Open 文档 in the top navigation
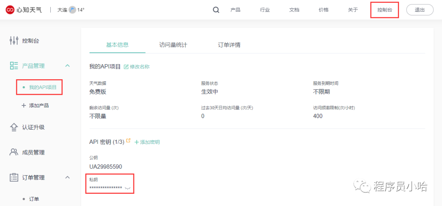 (x=294, y=10)
